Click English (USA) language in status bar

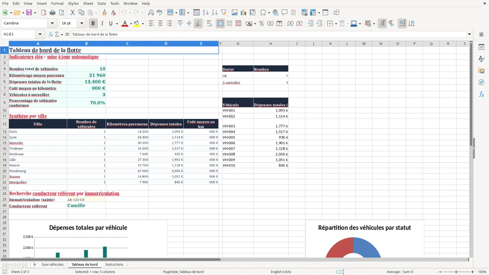281,272
